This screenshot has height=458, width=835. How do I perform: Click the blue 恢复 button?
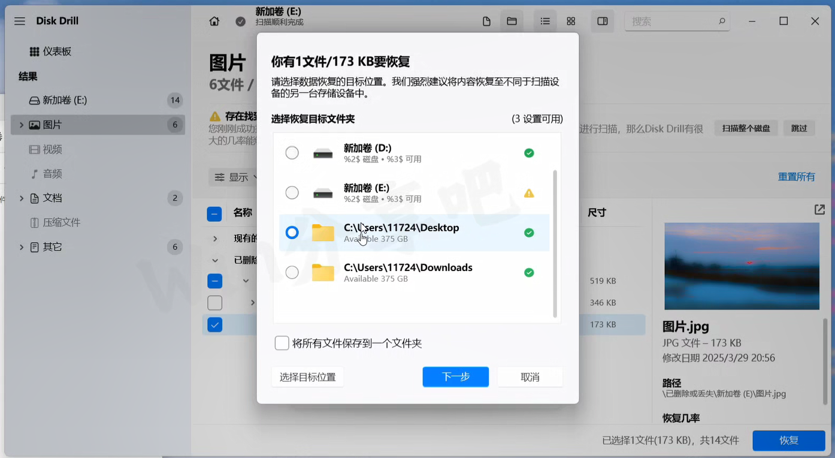tap(789, 441)
